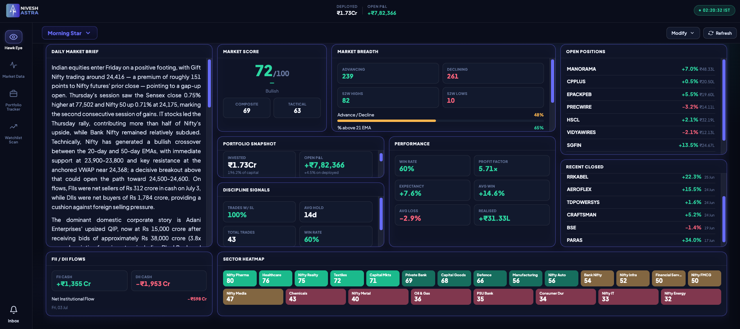
Task: Click the Advance/Decline progress bar
Action: [440, 121]
